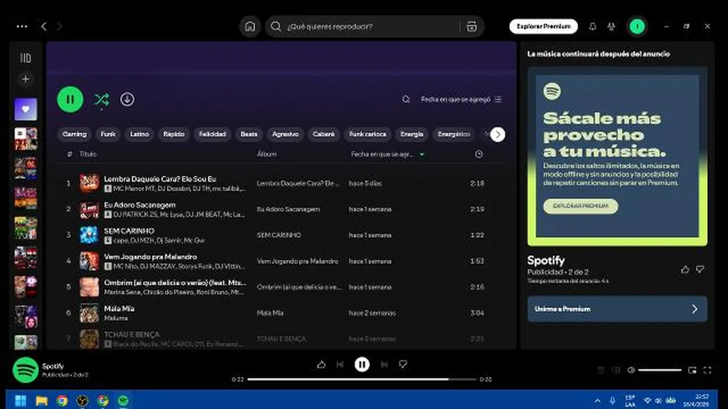Sort by Álbum column header
This screenshot has width=728, height=409.
tap(267, 154)
